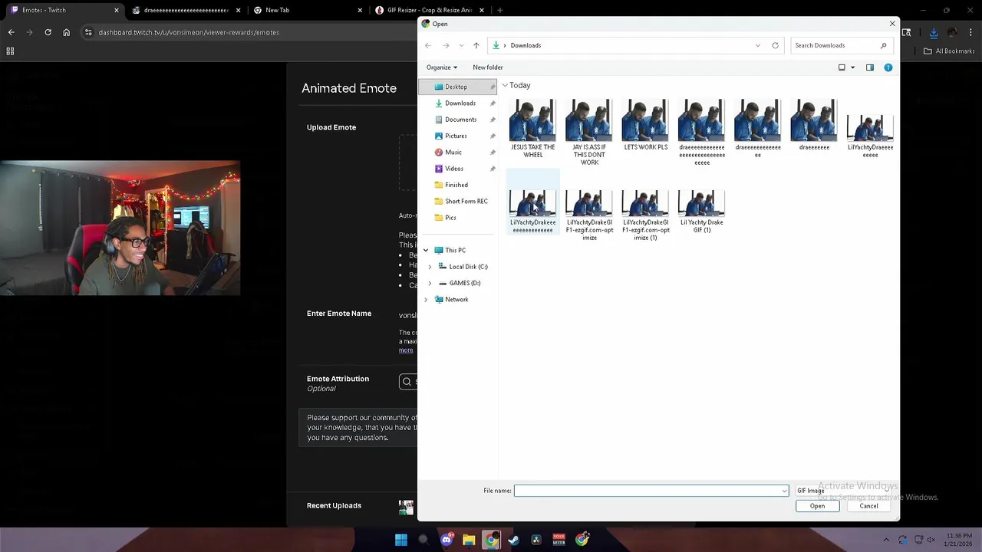Expand the address bar history dropdown
982x552 pixels.
click(x=758, y=45)
